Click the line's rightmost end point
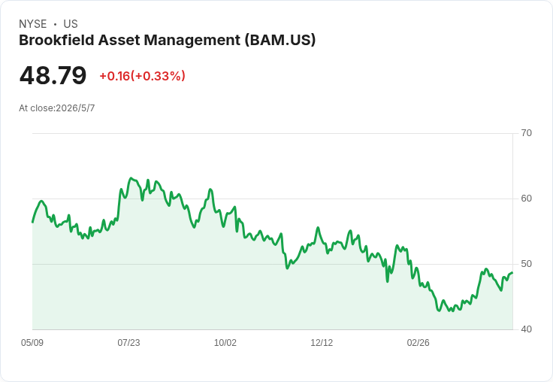Viewport: 553px width, 382px height. click(x=512, y=272)
